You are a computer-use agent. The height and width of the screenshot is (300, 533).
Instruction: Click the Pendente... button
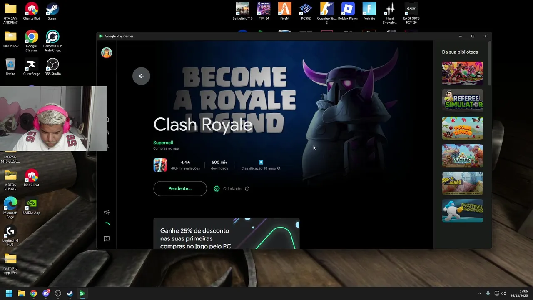[180, 188]
